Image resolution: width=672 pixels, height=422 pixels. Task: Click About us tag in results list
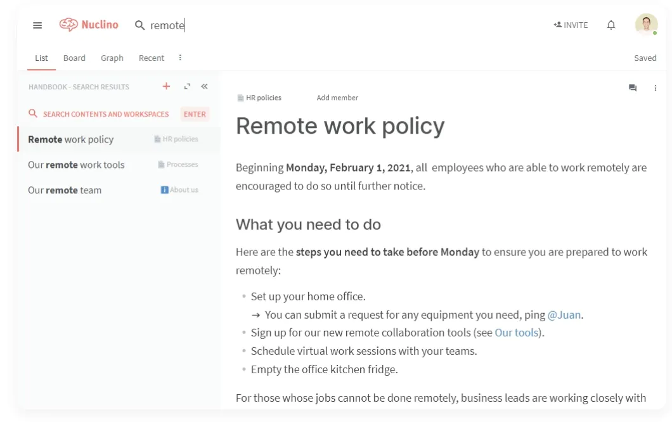(x=179, y=189)
